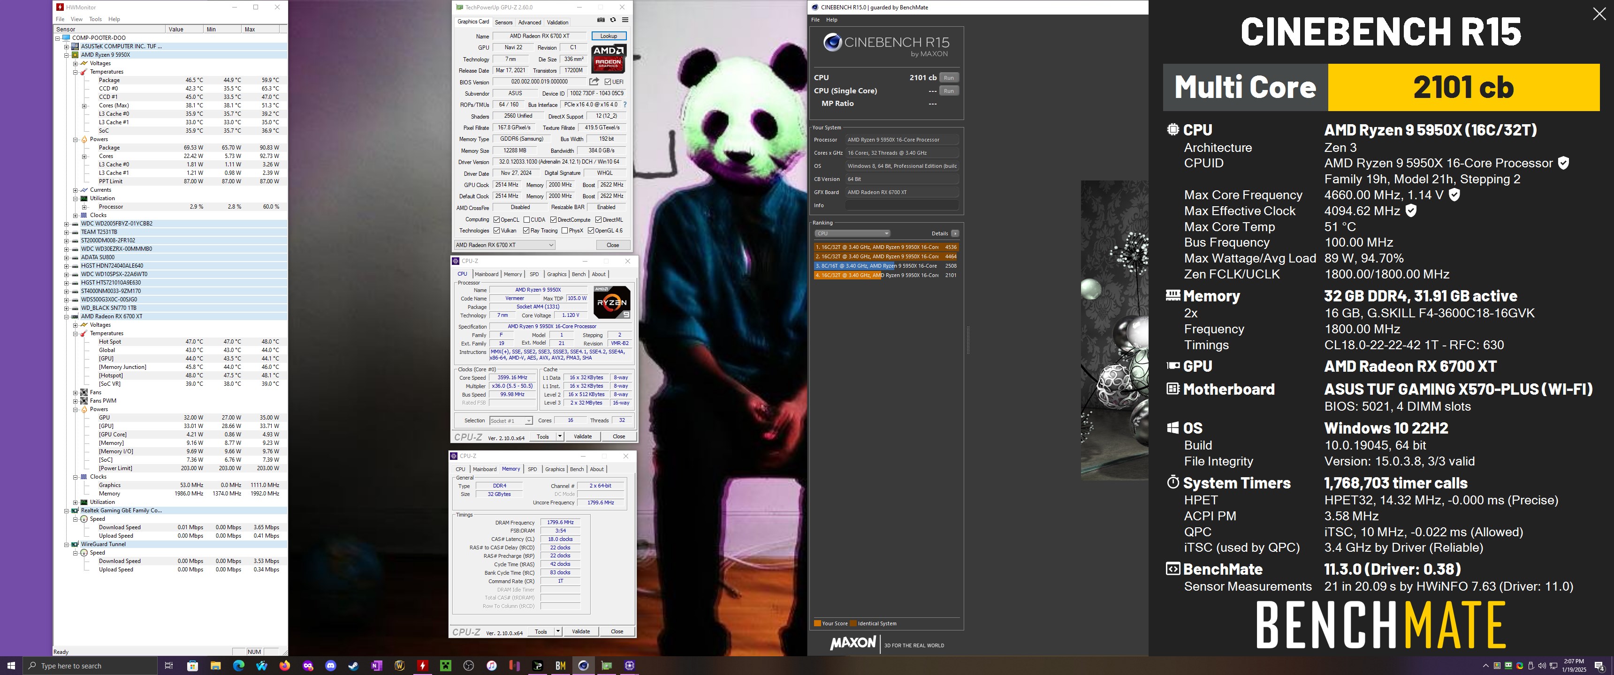Toggle the PhysX checkbox
The height and width of the screenshot is (675, 1614).
tap(564, 231)
